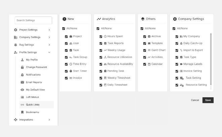Click the Invoice Setting label

[x=192, y=71]
